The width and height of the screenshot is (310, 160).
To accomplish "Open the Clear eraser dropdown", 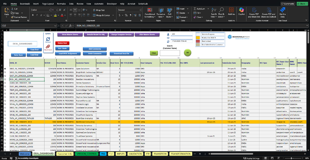I will click(x=198, y=17).
